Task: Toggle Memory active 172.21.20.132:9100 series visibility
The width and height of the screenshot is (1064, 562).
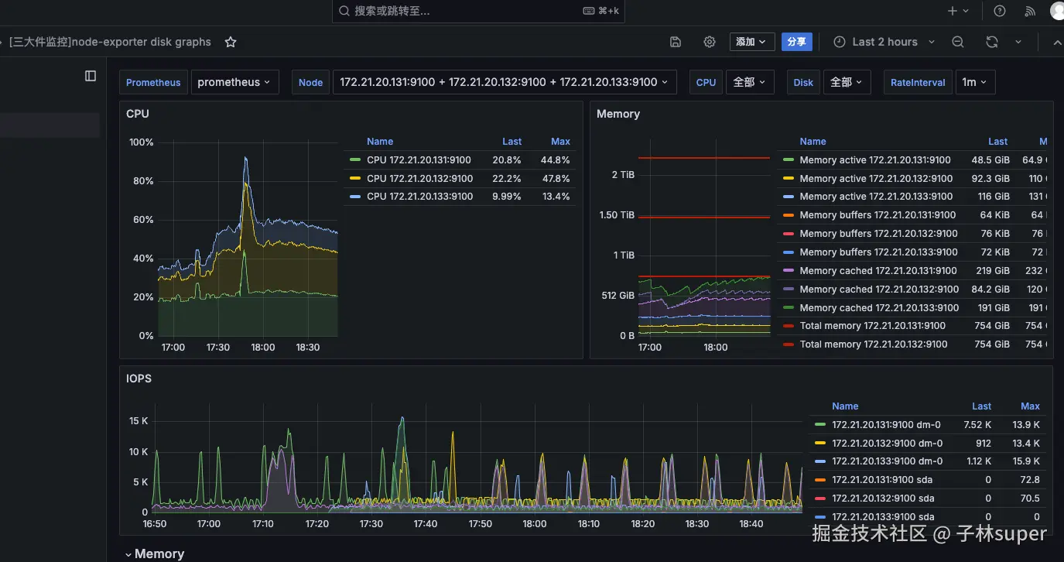Action: [x=875, y=178]
